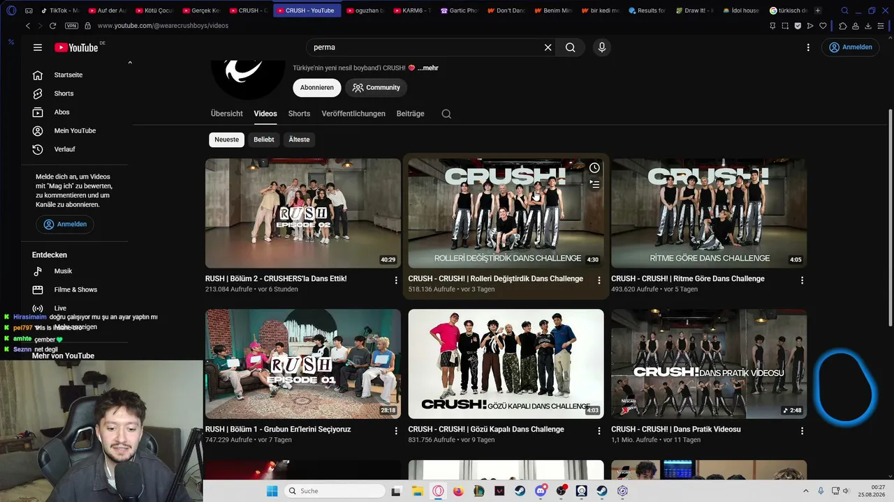Open options for RUSH Bölüm 2 video

point(396,280)
